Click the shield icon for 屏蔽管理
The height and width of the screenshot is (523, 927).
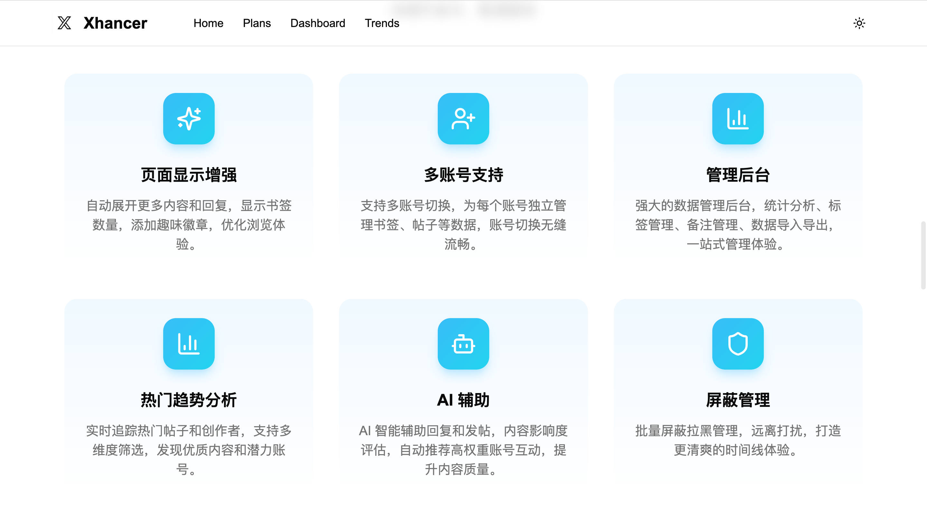click(738, 344)
